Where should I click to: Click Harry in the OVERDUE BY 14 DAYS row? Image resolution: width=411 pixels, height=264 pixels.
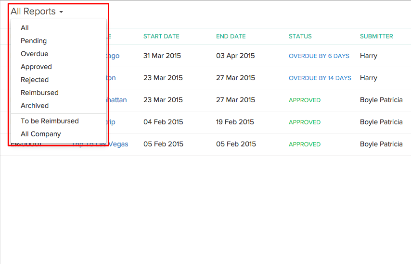[x=369, y=78]
